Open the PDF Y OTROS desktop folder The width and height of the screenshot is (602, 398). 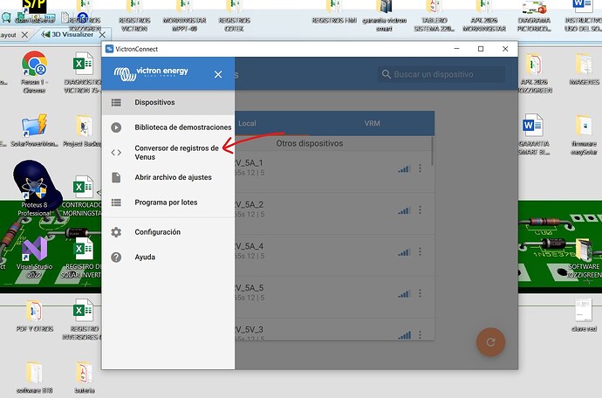tap(34, 316)
